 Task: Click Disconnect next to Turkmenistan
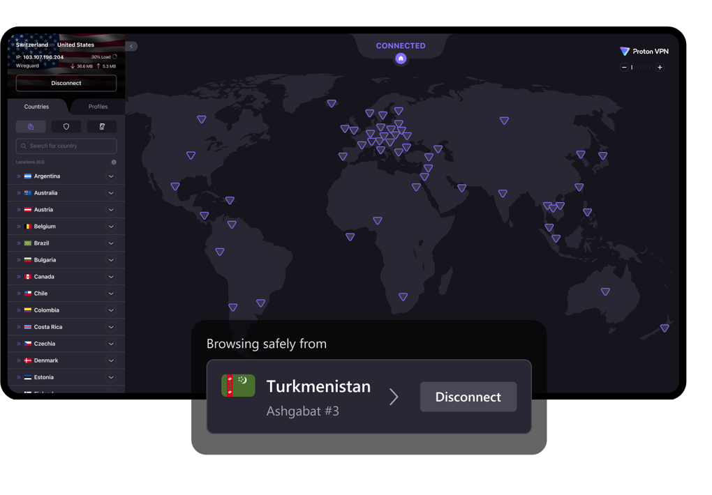(x=468, y=397)
